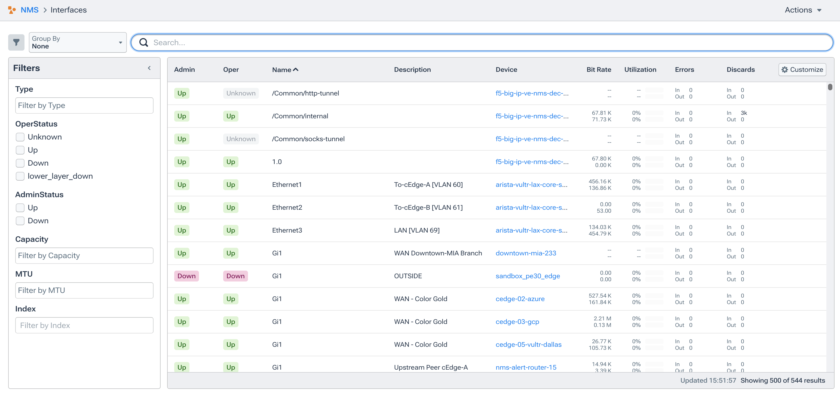This screenshot has height=396, width=840.
Task: Click Unknown oper badge for /Common/http-tunnel
Action: coord(241,93)
